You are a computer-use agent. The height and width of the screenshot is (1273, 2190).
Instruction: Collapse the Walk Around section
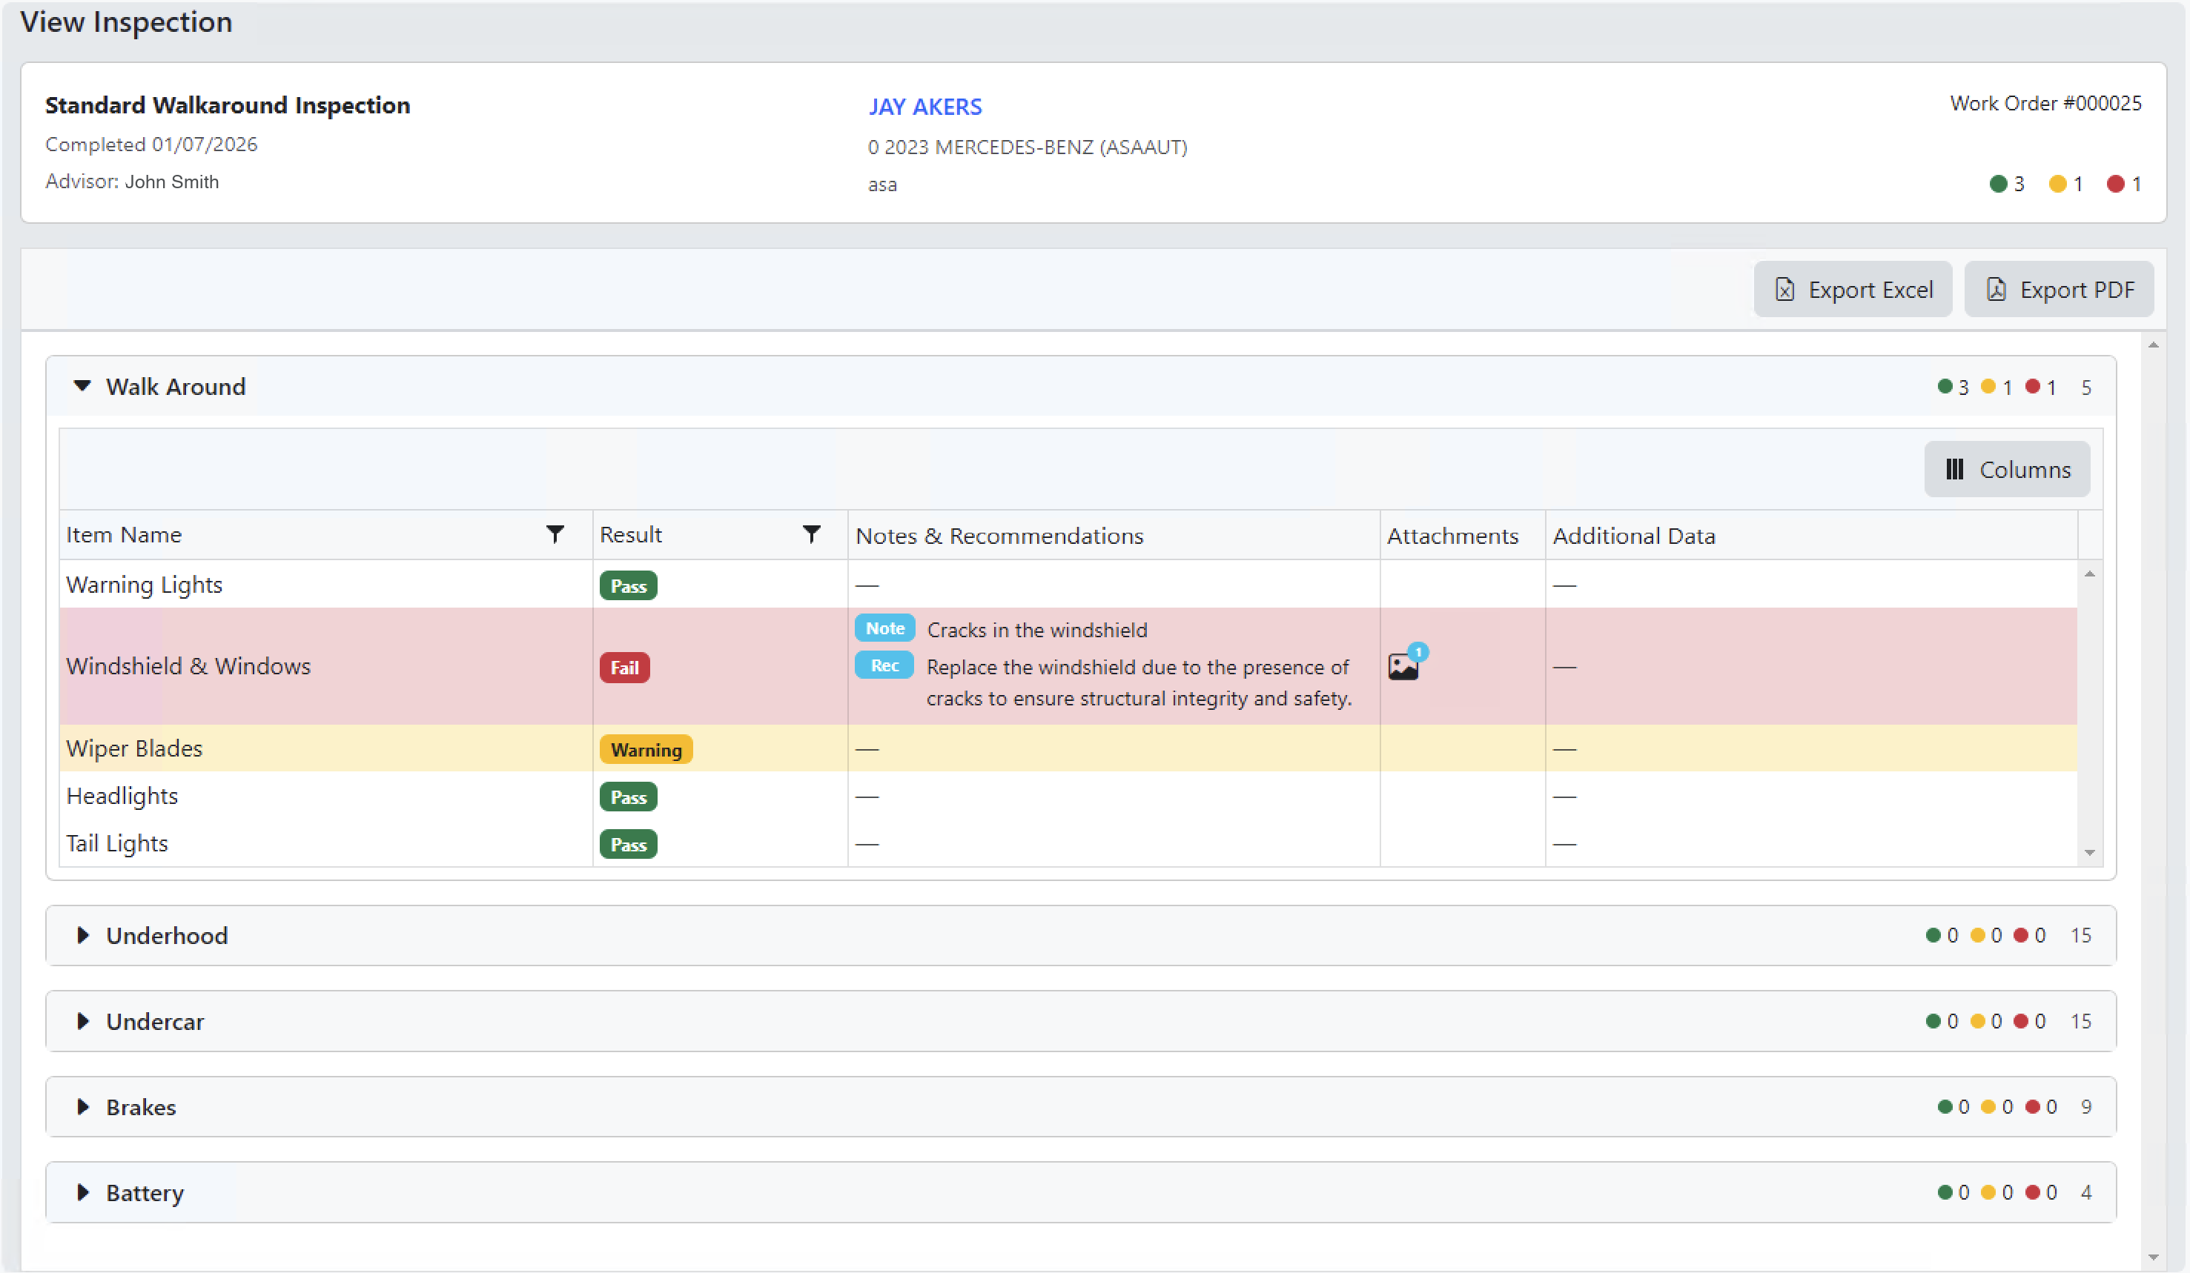(82, 386)
